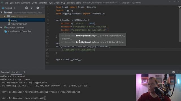Image resolution: width=181 pixels, height=101 pixels.
Task: Click the External Libraries icon
Action: pyautogui.click(x=5, y=27)
